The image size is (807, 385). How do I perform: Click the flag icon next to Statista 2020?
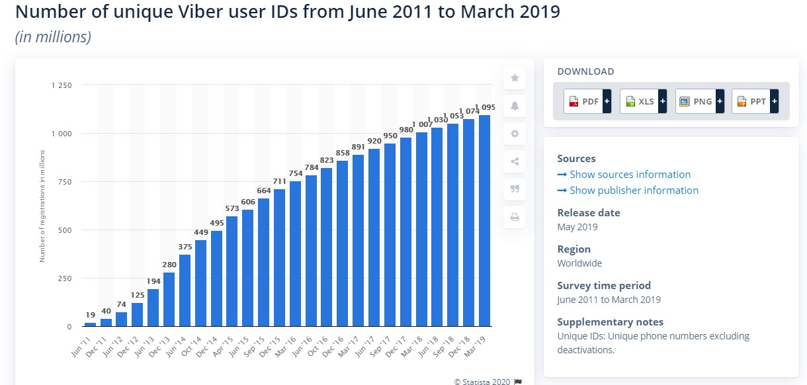[518, 381]
